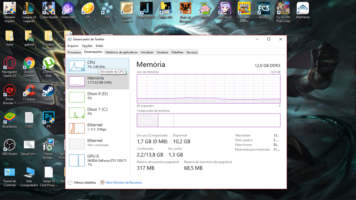Screen dimensions: 356x200
Task: Open the Naruto Storm 4 shortcut
Action: tap(127, 12)
